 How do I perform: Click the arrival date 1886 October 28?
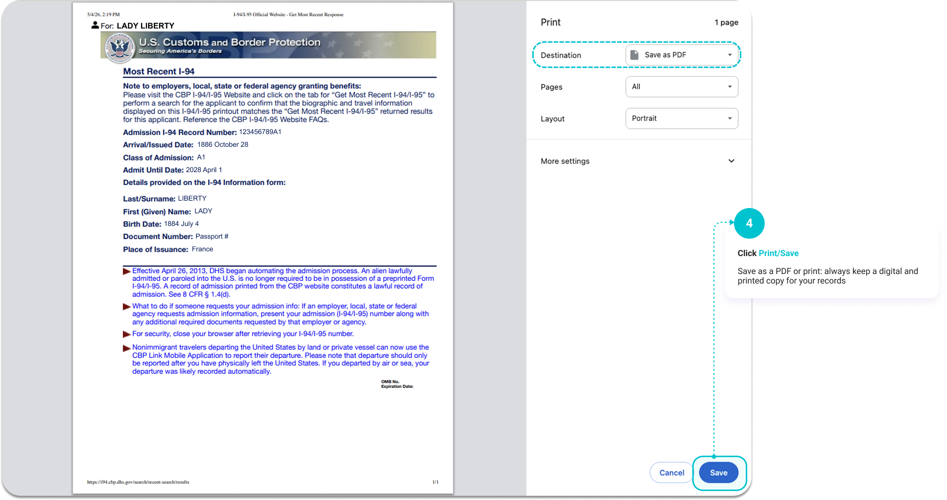pyautogui.click(x=222, y=145)
